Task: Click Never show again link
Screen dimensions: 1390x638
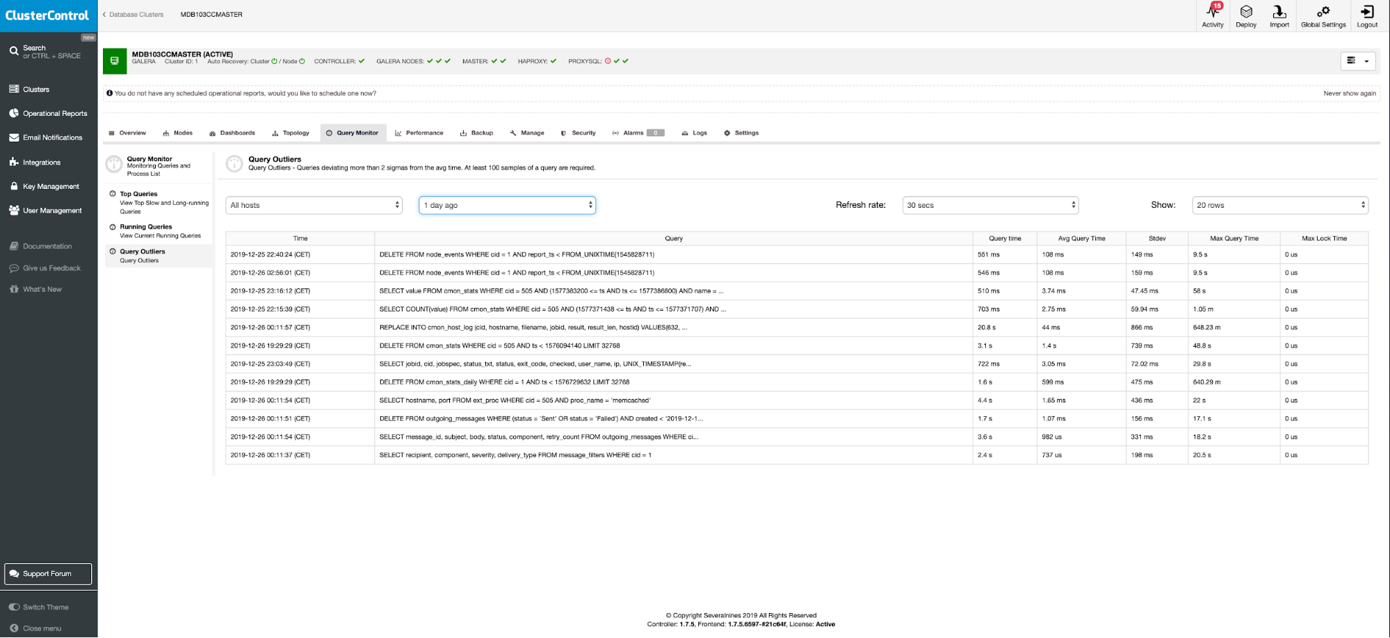Action: click(x=1349, y=93)
